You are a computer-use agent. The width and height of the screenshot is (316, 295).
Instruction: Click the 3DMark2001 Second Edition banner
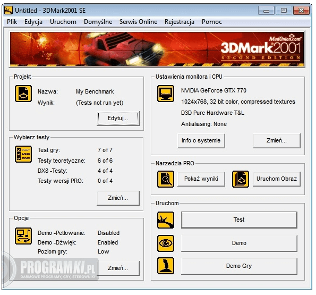coord(157,49)
